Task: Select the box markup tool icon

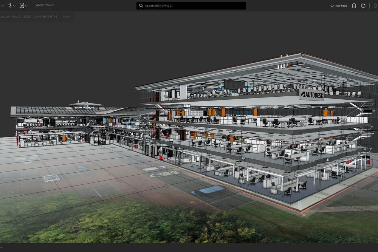Action: coord(22,6)
